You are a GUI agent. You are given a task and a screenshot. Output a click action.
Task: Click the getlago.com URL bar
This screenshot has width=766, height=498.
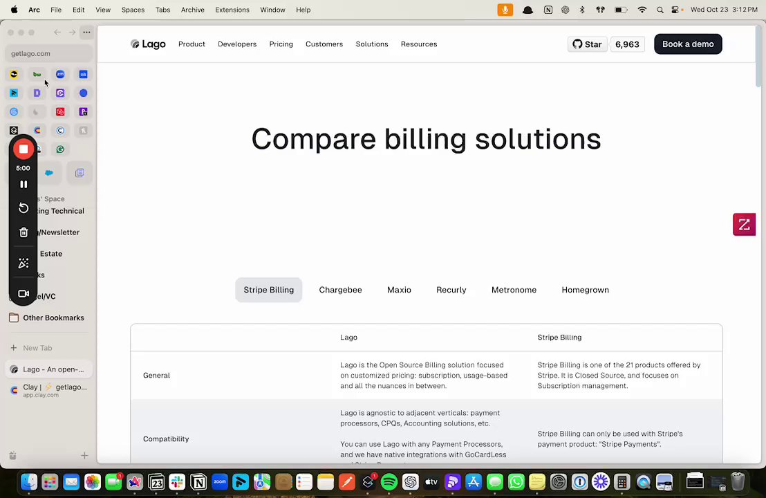tap(49, 53)
